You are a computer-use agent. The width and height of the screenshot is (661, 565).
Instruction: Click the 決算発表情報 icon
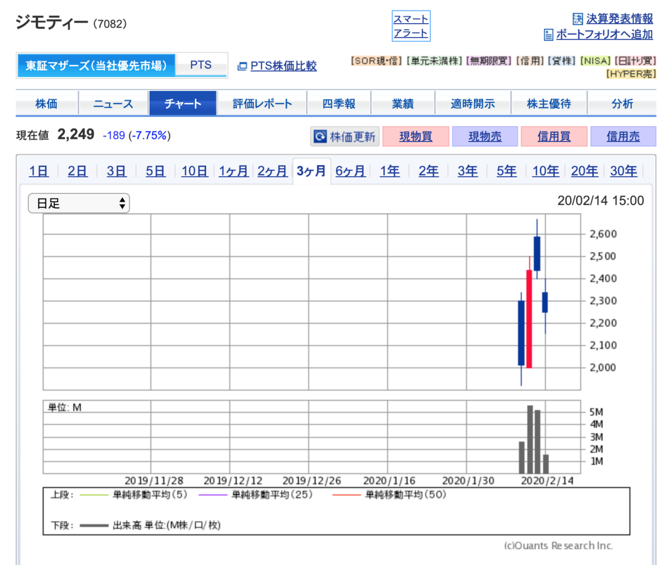[x=578, y=19]
